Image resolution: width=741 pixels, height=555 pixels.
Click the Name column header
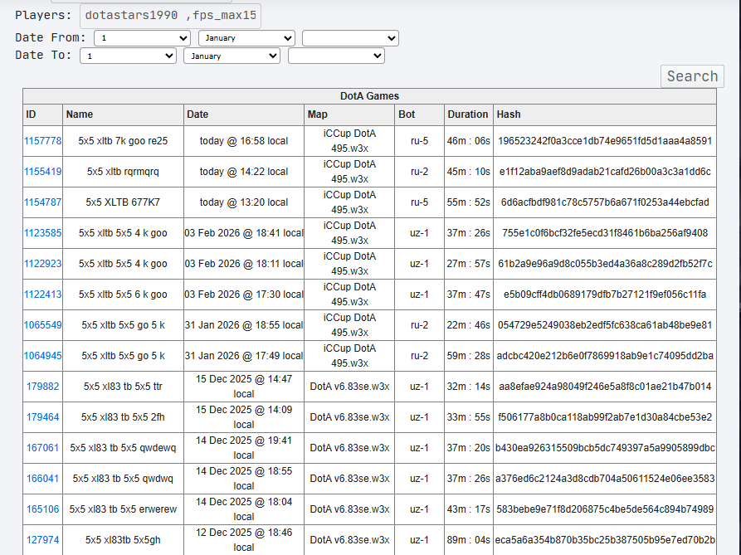(123, 114)
